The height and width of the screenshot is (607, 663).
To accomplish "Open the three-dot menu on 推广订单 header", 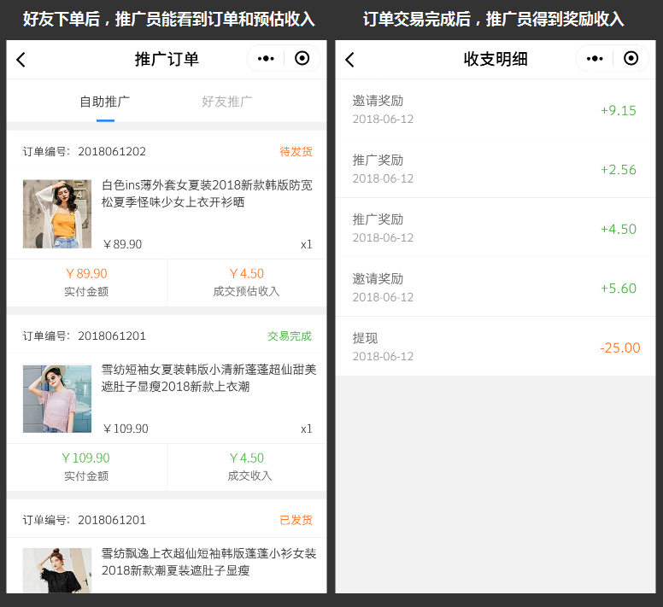I will click(x=266, y=59).
